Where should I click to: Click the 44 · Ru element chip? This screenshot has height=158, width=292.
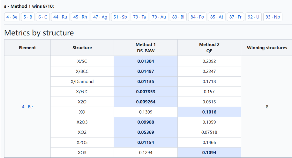point(60,17)
